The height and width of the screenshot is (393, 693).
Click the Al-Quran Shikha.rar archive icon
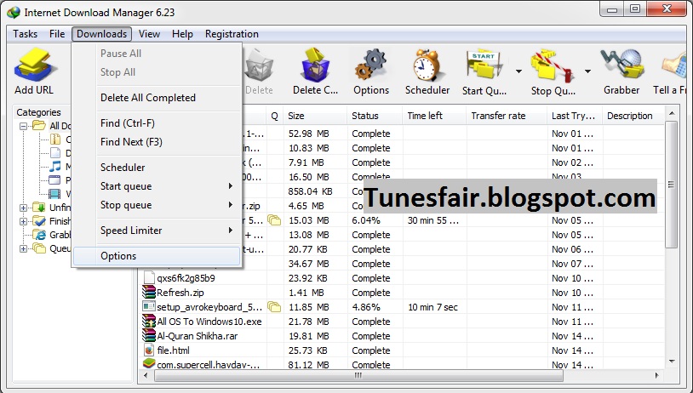(149, 336)
